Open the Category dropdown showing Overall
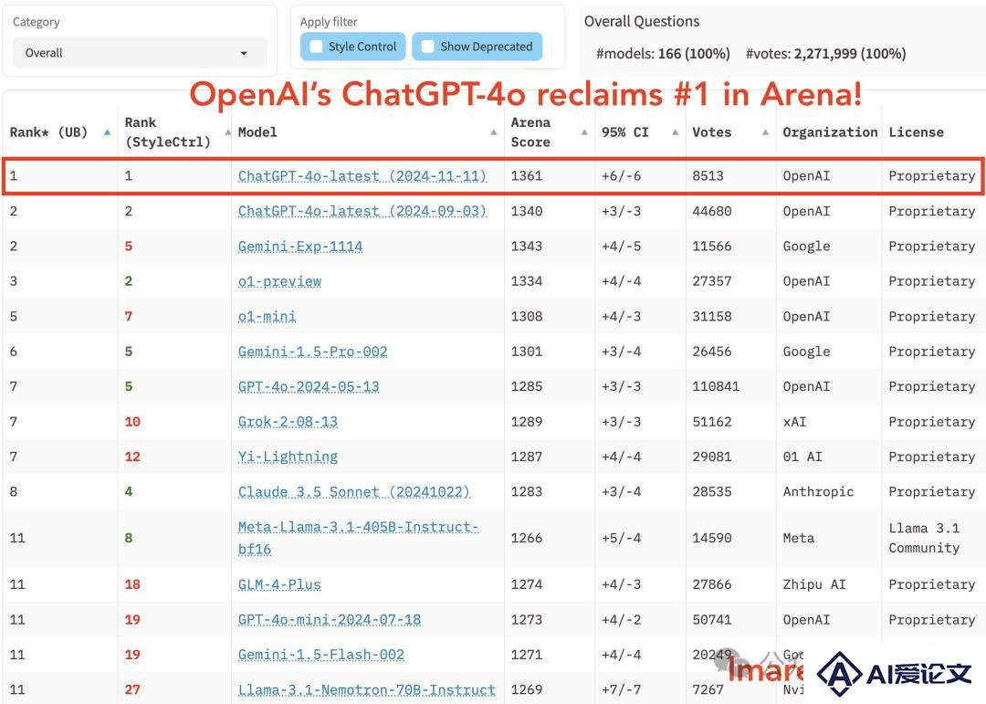Viewport: 986px width, 704px height. point(140,53)
